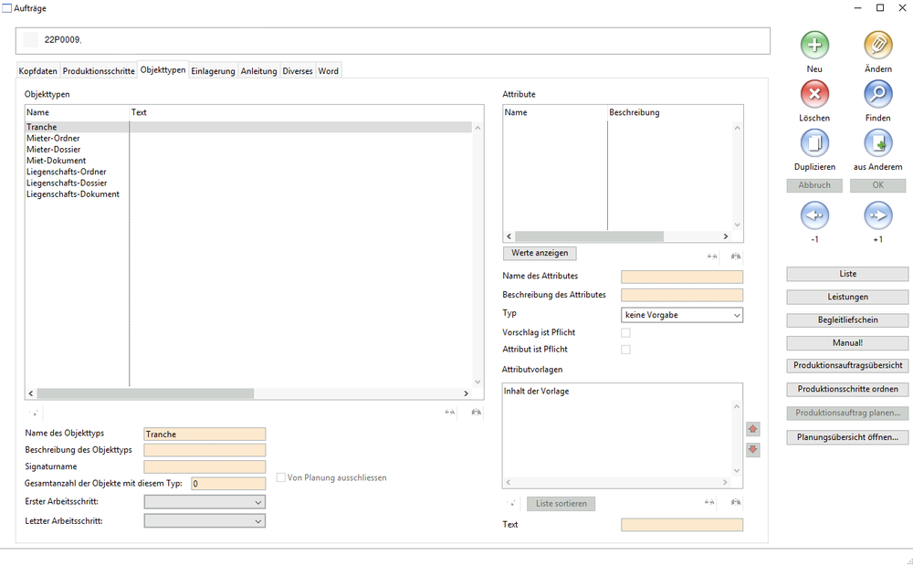This screenshot has width=913, height=565.
Task: Go to next record with +1 arrow
Action: click(877, 215)
